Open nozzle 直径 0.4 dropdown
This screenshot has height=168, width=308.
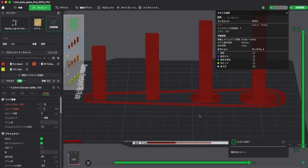(x=19, y=44)
